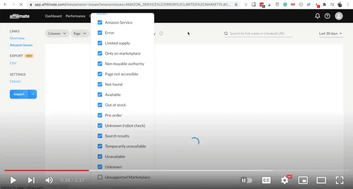Open the Amazon Issues sidebar link
The width and height of the screenshot is (353, 189).
pos(21,45)
